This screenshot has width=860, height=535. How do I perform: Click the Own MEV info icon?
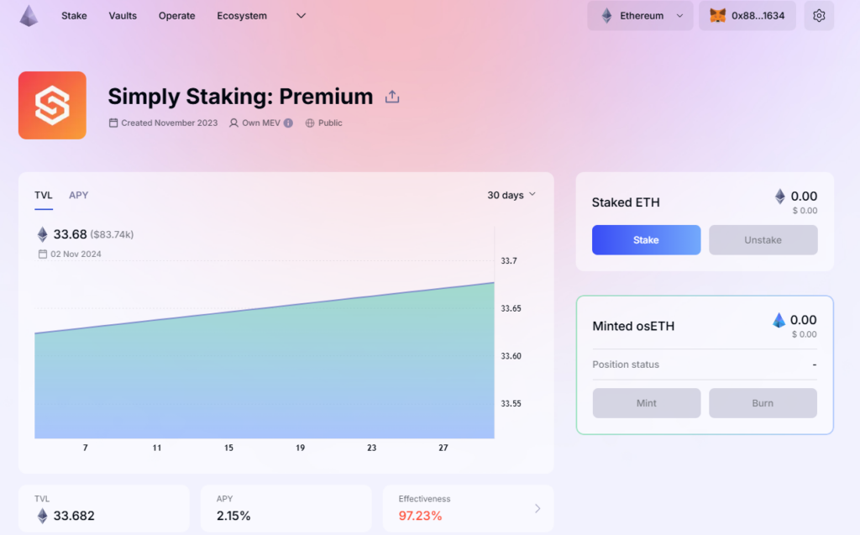point(288,123)
